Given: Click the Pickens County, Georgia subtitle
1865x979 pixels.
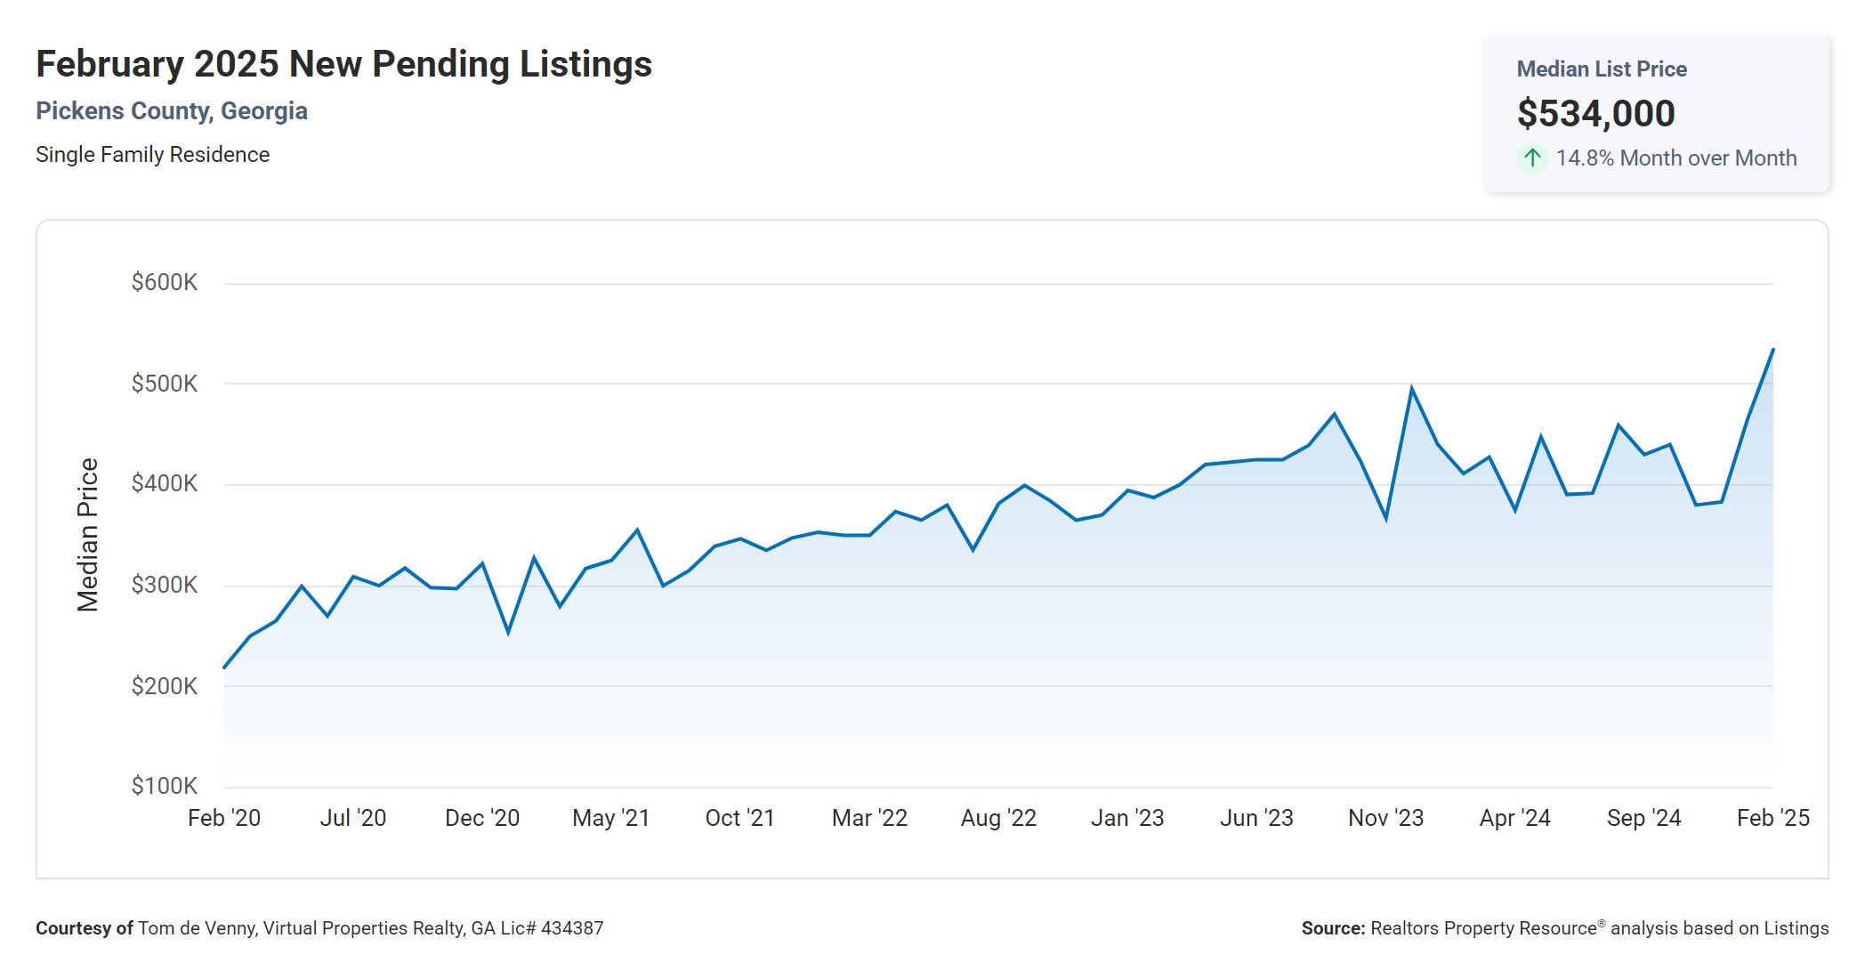Looking at the screenshot, I should tap(172, 111).
